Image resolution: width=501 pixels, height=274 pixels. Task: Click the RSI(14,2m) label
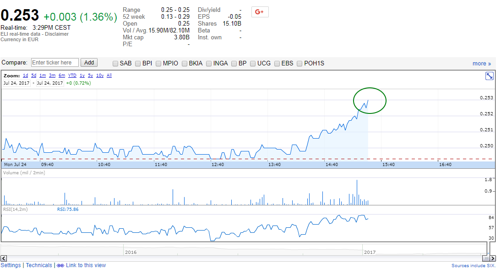[15, 210]
